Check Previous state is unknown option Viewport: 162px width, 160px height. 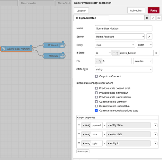96,93
